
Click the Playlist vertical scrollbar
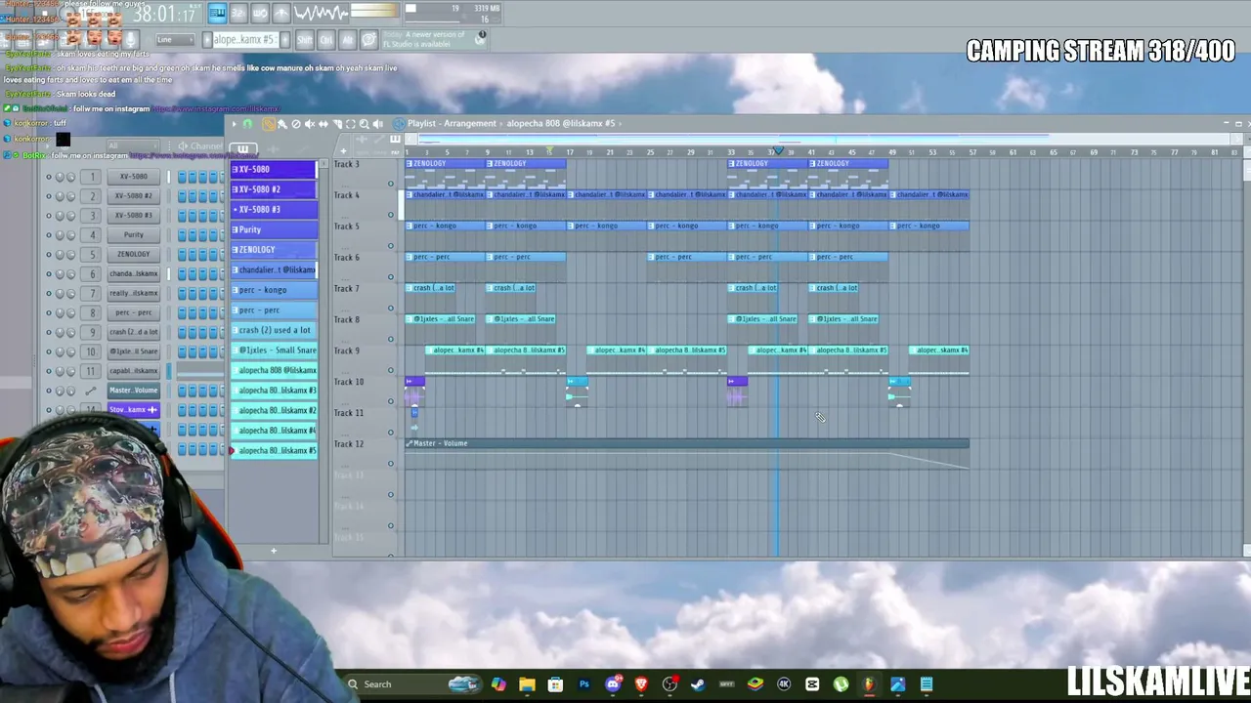point(1246,351)
